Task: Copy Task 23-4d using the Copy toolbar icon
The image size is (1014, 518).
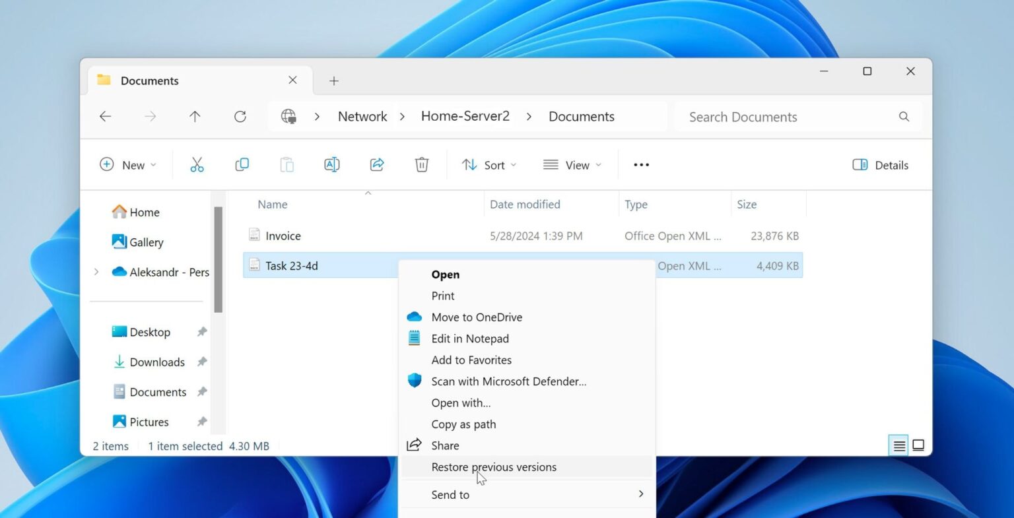Action: 242,164
